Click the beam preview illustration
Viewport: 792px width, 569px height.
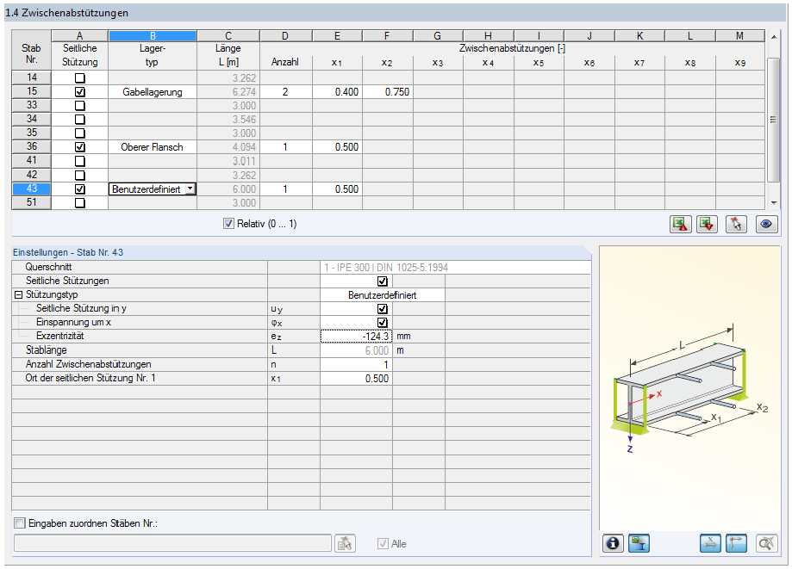tap(690, 387)
